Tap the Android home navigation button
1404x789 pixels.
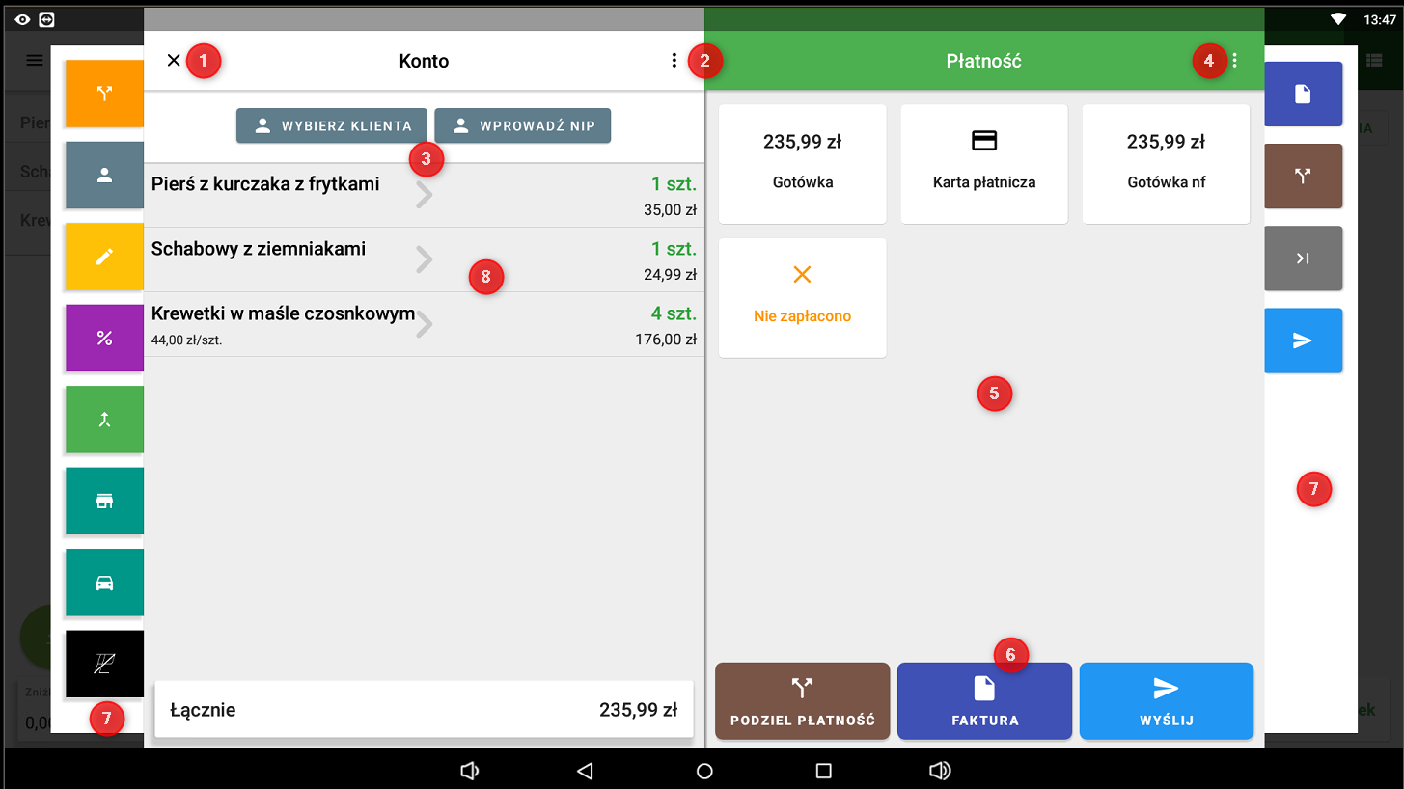tap(704, 771)
